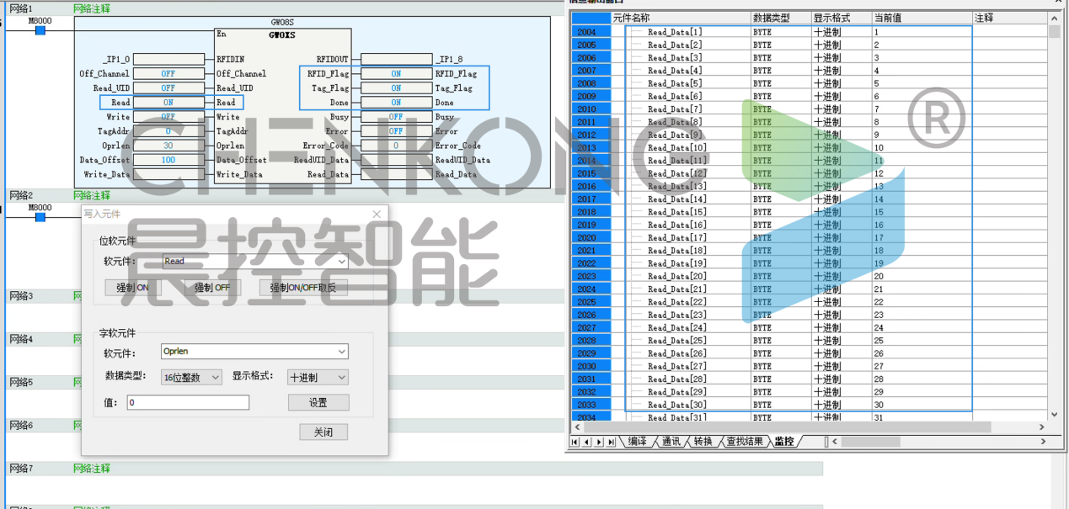Click row number 2004 in monitor table
The width and height of the screenshot is (1069, 509).
591,32
